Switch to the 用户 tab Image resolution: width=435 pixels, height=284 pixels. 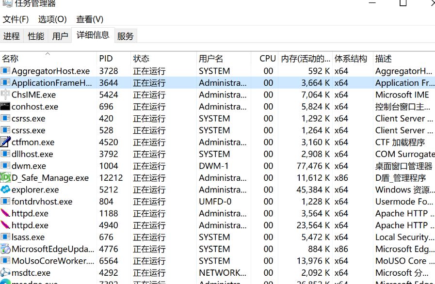[x=60, y=36]
